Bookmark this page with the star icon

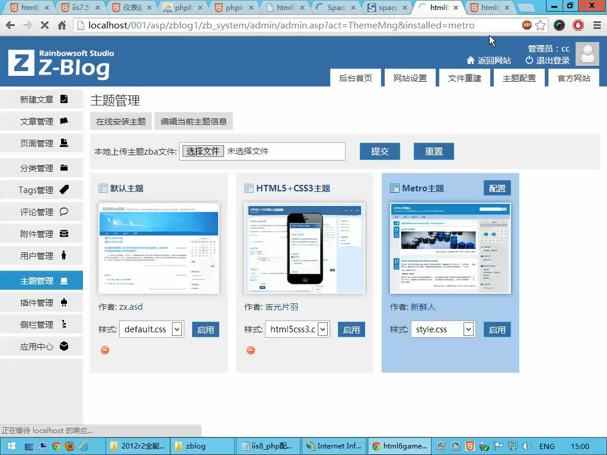[x=541, y=25]
